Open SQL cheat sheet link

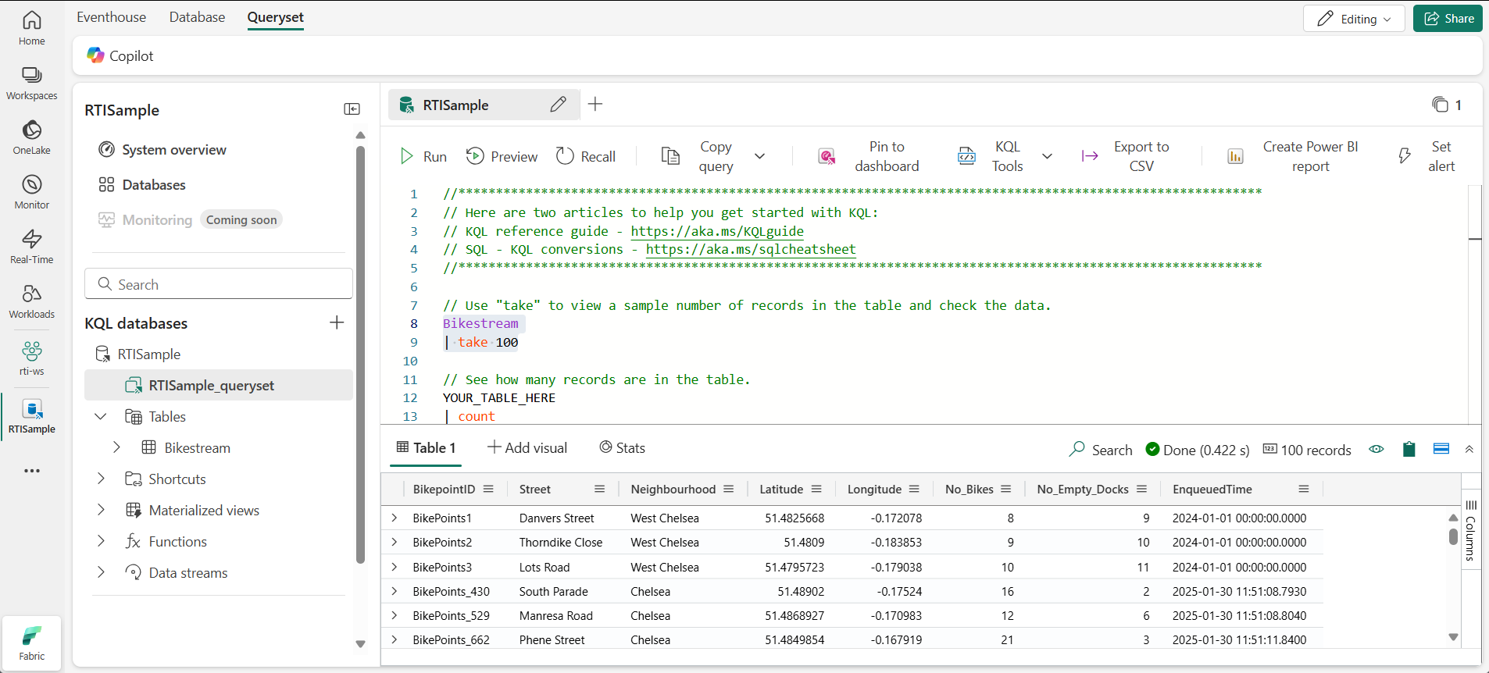pos(751,249)
